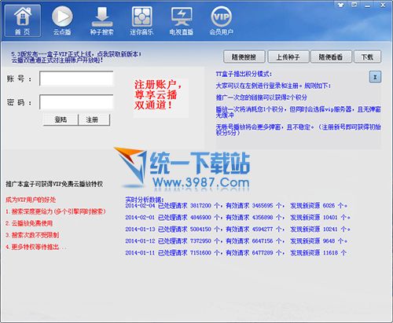Click the 2.云播放免费使用 benefit line
The height and width of the screenshot is (323, 393).
pos(29,223)
